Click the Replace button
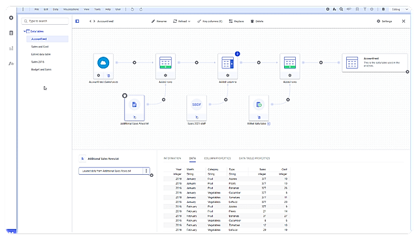 [236, 22]
